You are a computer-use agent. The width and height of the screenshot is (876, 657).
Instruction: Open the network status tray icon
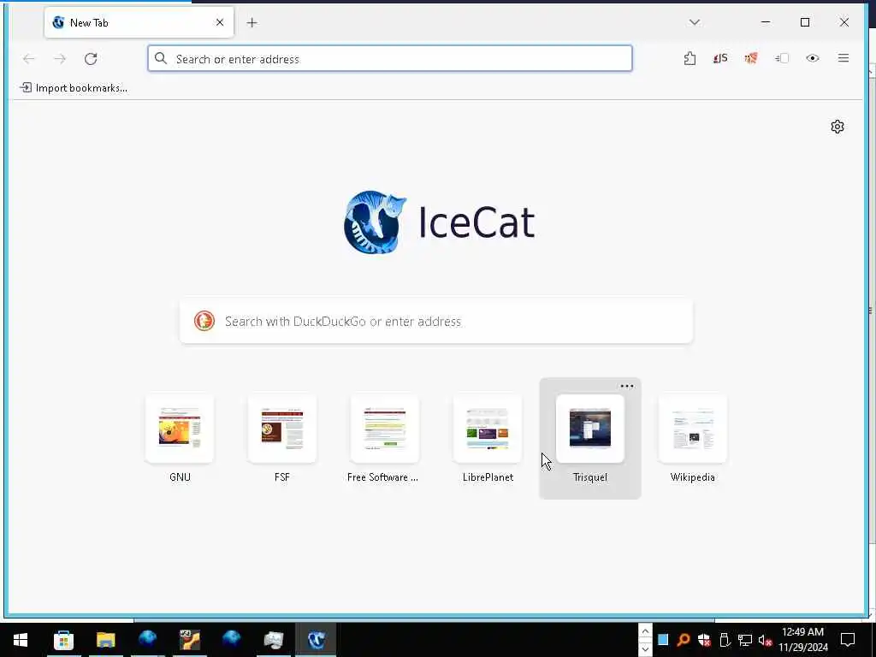click(x=745, y=640)
